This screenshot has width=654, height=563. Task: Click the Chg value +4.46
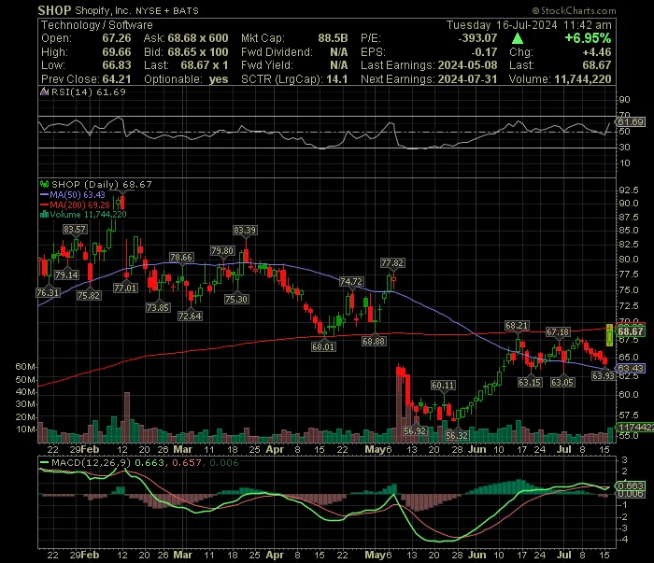pyautogui.click(x=597, y=52)
